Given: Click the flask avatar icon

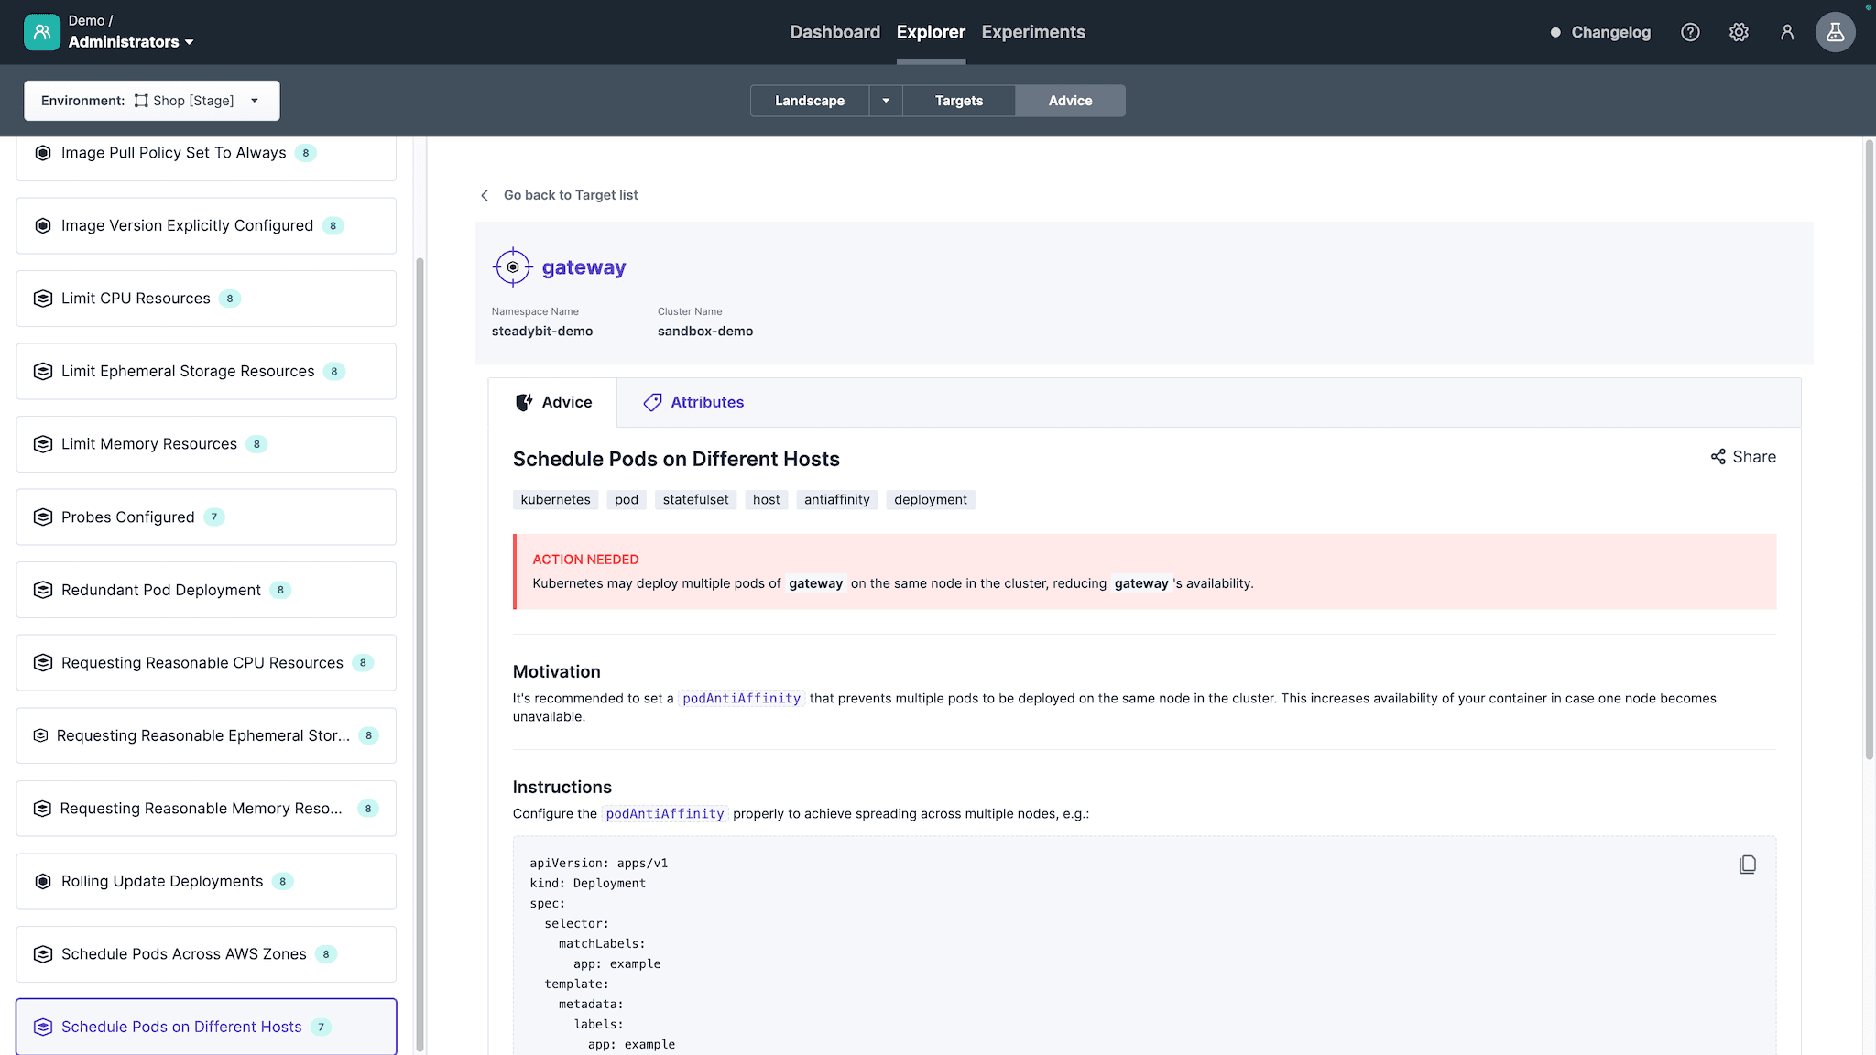Looking at the screenshot, I should (x=1835, y=32).
